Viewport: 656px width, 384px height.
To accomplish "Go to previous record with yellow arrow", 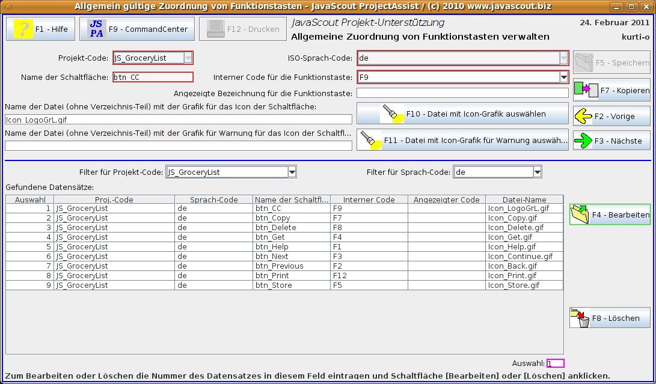I will [584, 115].
